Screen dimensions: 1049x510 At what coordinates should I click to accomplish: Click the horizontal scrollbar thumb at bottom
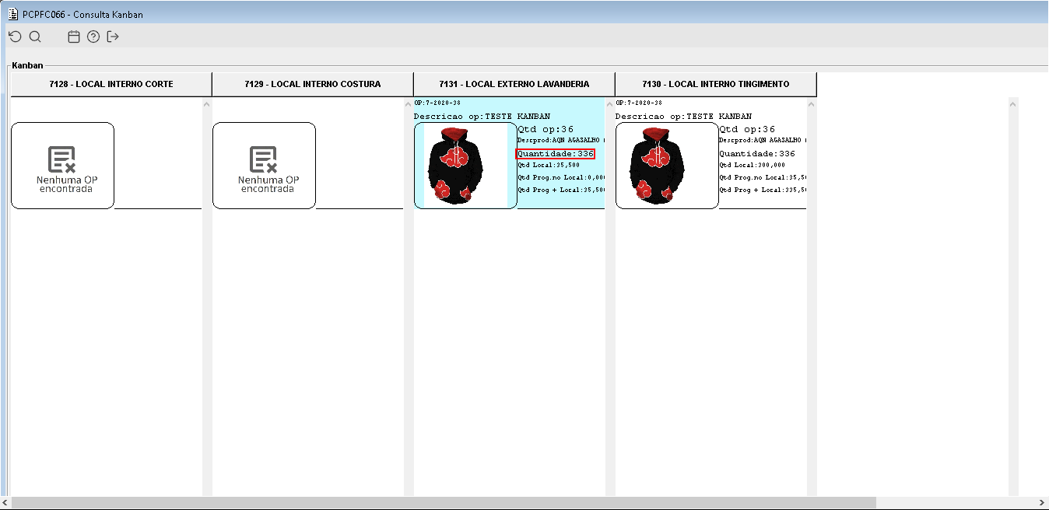pyautogui.click(x=444, y=503)
